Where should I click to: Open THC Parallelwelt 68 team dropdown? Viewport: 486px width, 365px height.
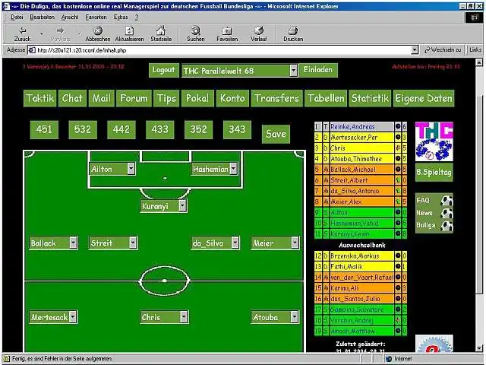tap(294, 71)
